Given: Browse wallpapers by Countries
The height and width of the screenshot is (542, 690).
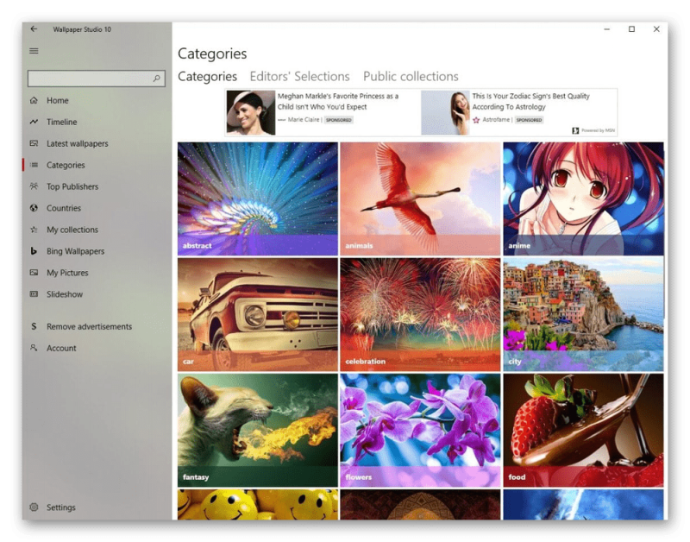Looking at the screenshot, I should [97, 208].
